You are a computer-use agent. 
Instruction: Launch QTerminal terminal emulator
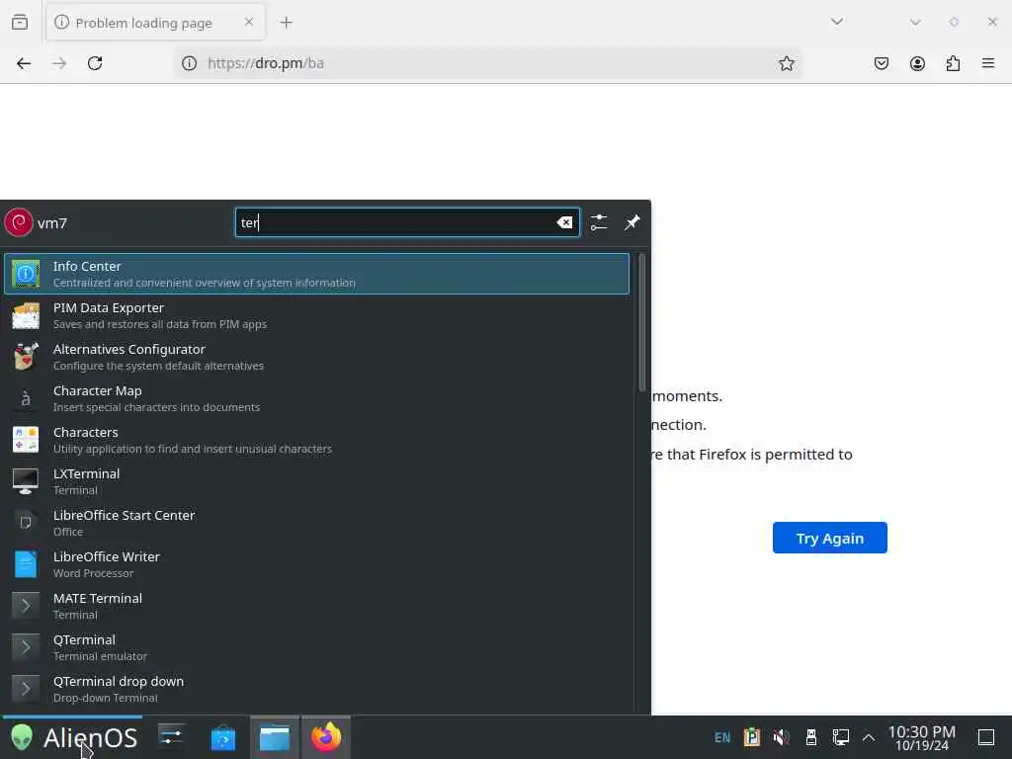(316, 647)
